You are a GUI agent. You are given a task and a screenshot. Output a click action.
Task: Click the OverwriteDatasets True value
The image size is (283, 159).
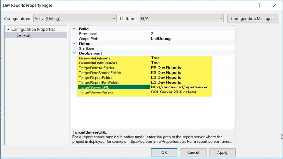pos(155,58)
